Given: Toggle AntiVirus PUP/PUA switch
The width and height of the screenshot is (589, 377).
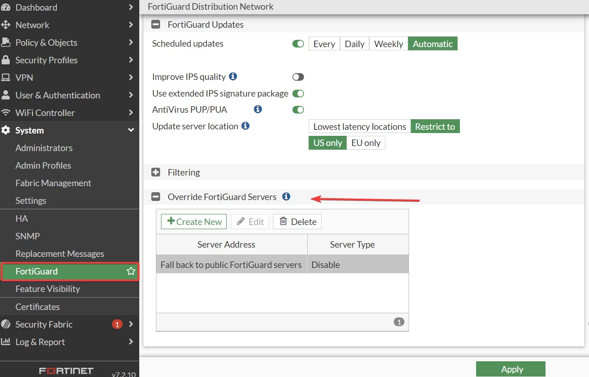Looking at the screenshot, I should point(298,110).
